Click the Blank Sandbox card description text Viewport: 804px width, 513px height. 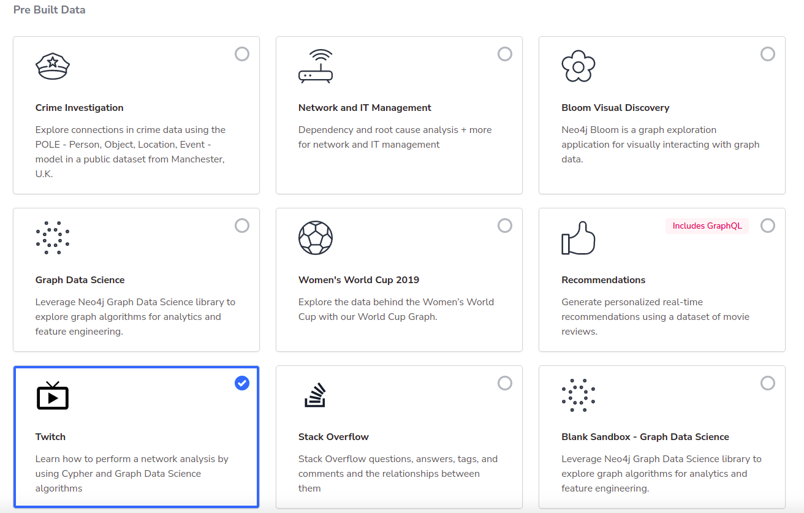click(662, 474)
